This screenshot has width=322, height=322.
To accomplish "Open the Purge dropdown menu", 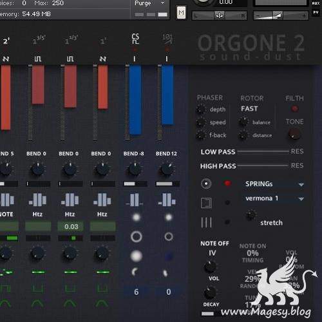I will [x=149, y=3].
